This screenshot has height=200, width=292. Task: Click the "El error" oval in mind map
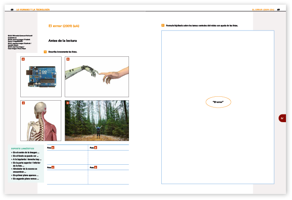(x=218, y=102)
